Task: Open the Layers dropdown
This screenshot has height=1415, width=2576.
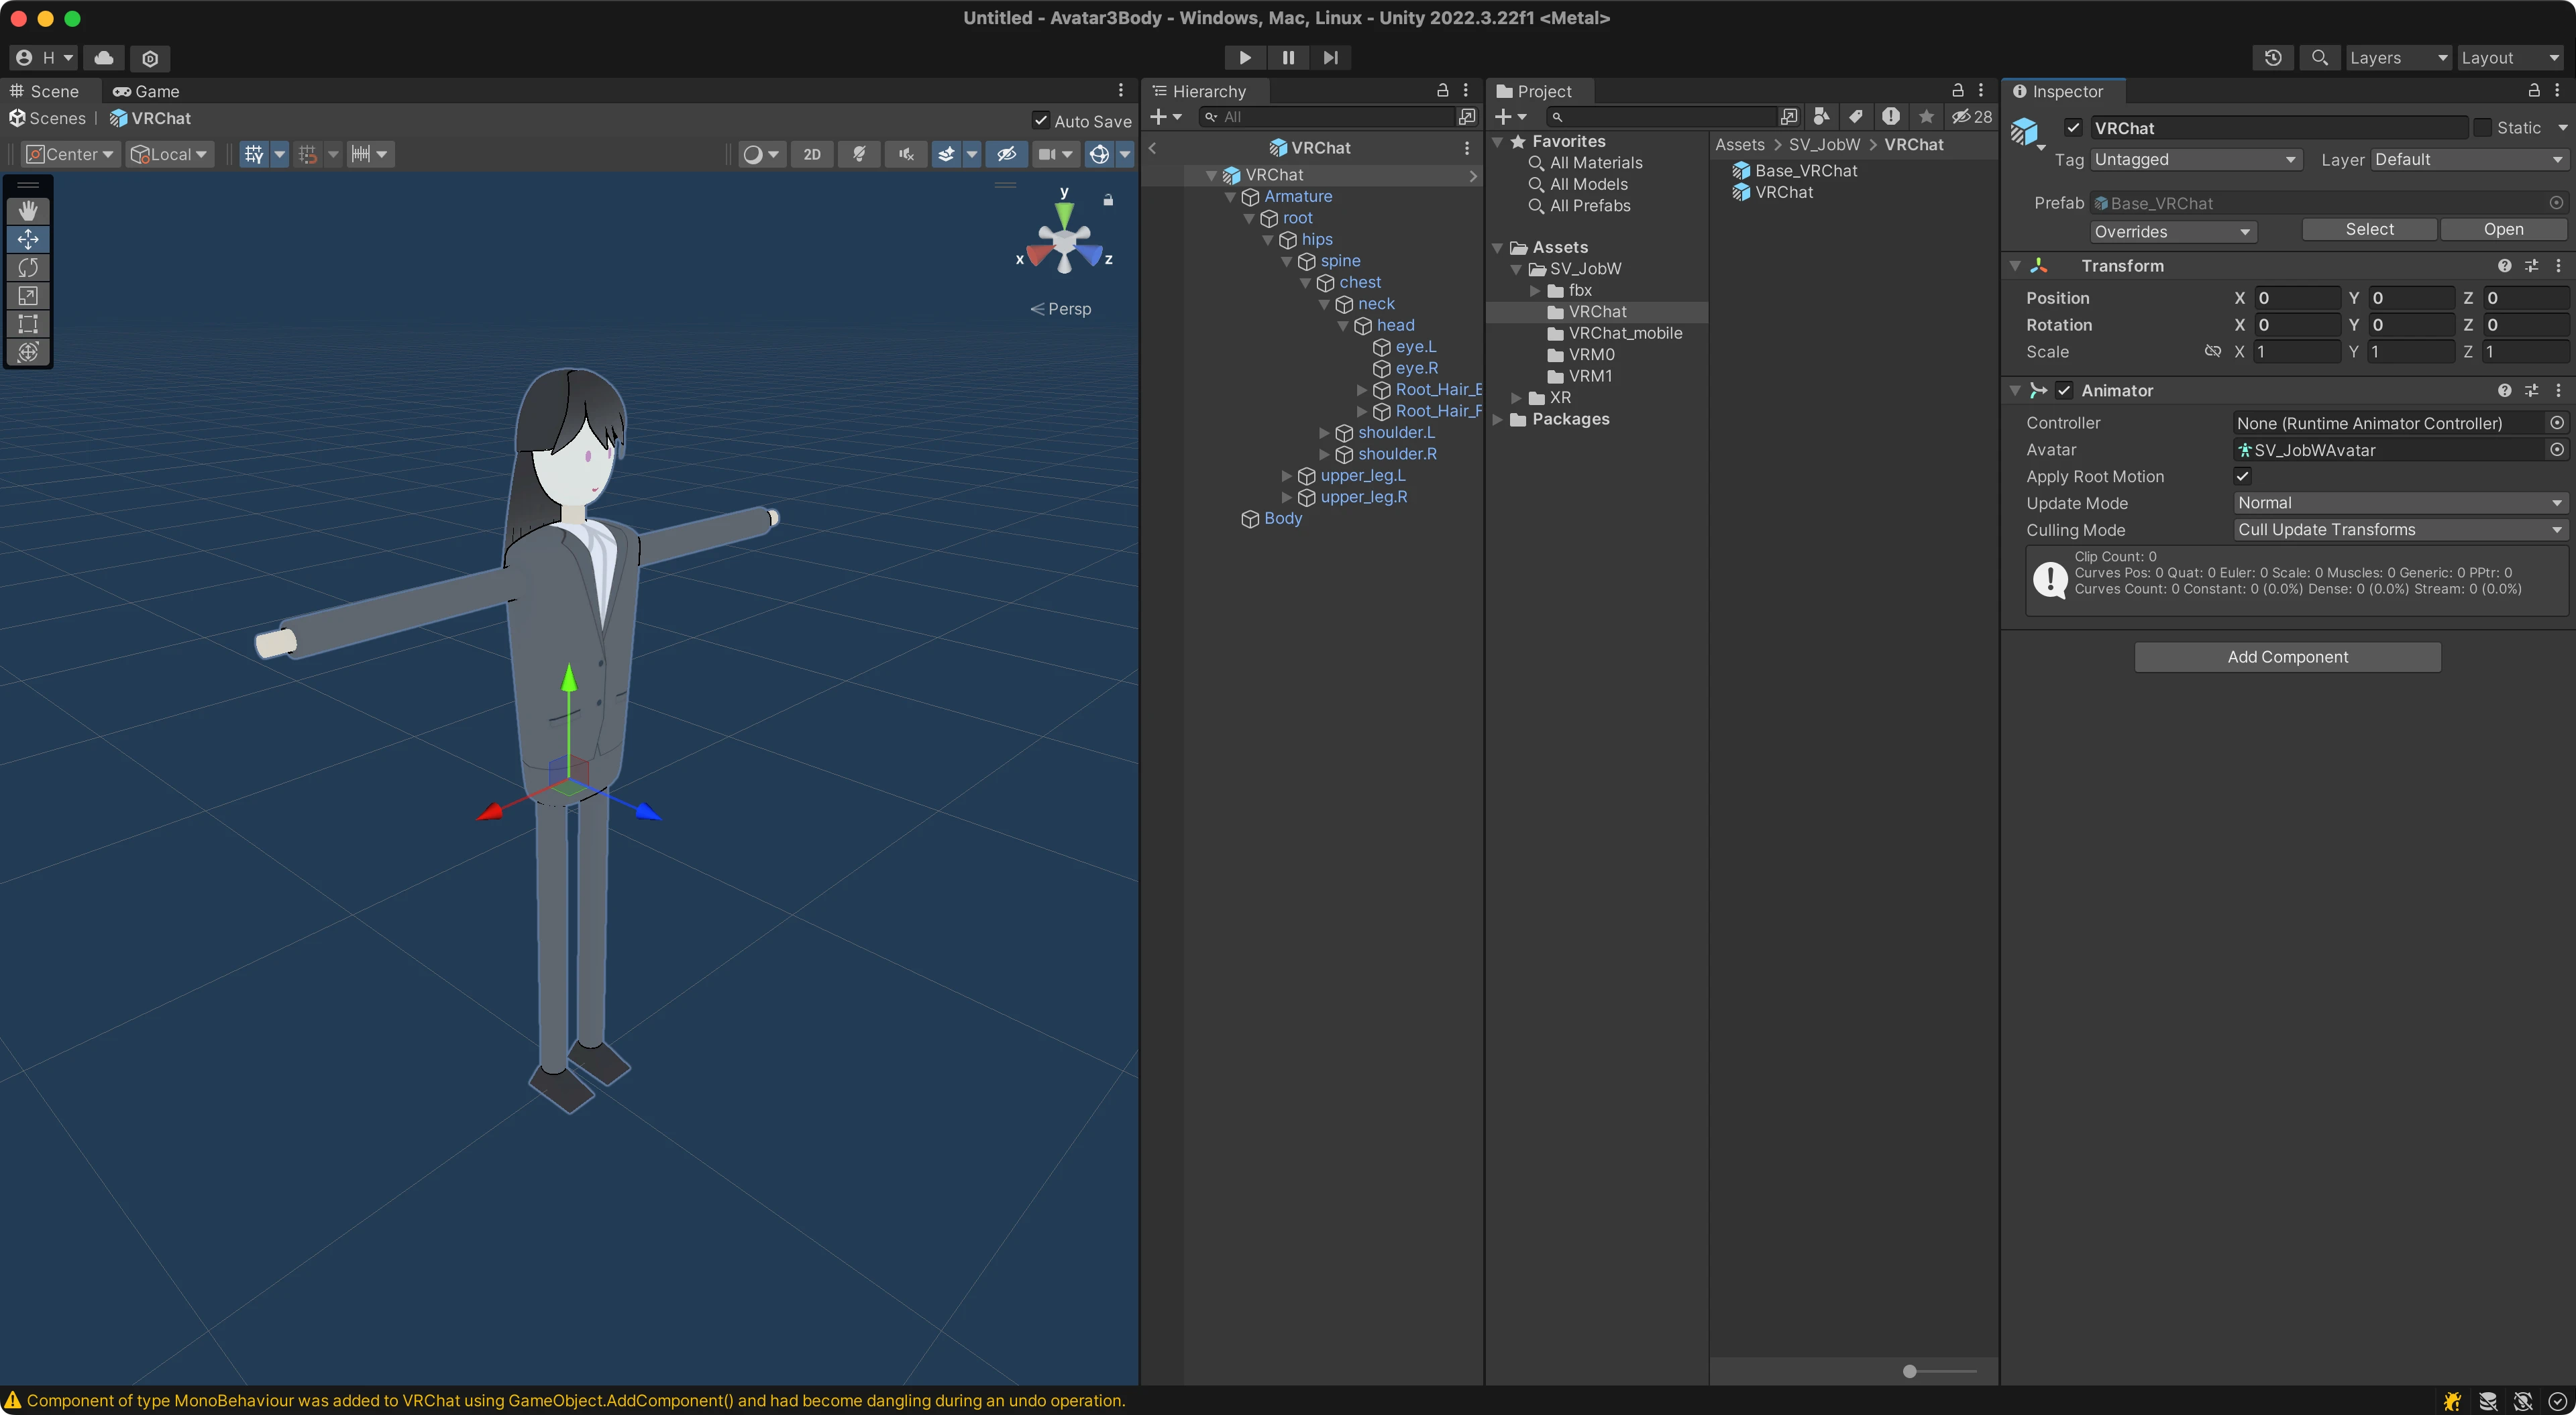Action: coord(2398,58)
